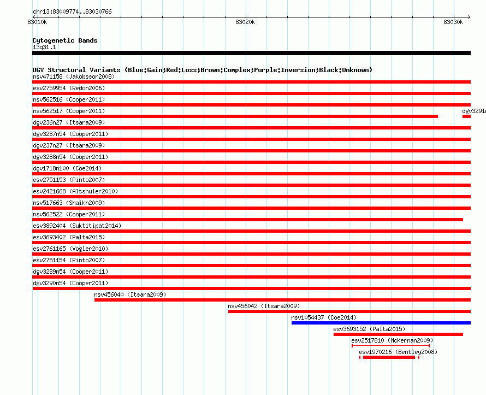This screenshot has height=395, width=486.
Task: Click the red loss bar under nsv456040
Action: 282,300
